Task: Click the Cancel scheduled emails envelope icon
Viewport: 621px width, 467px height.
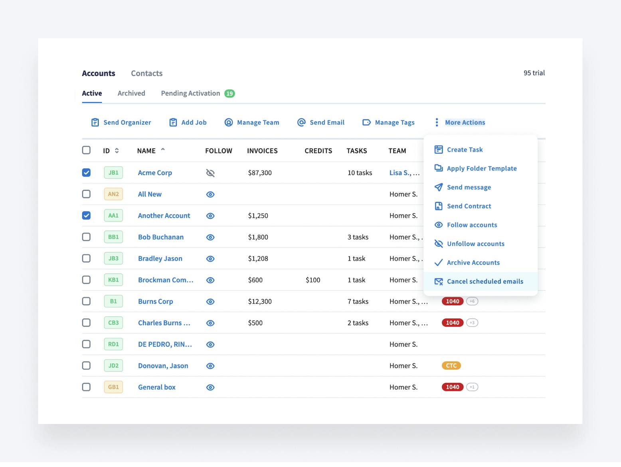Action: pyautogui.click(x=439, y=282)
